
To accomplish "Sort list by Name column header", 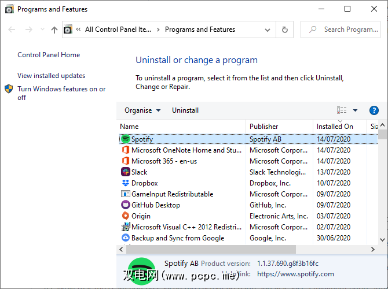I will 181,127.
